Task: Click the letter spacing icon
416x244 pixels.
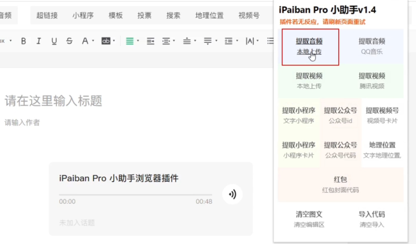Action: click(250, 41)
